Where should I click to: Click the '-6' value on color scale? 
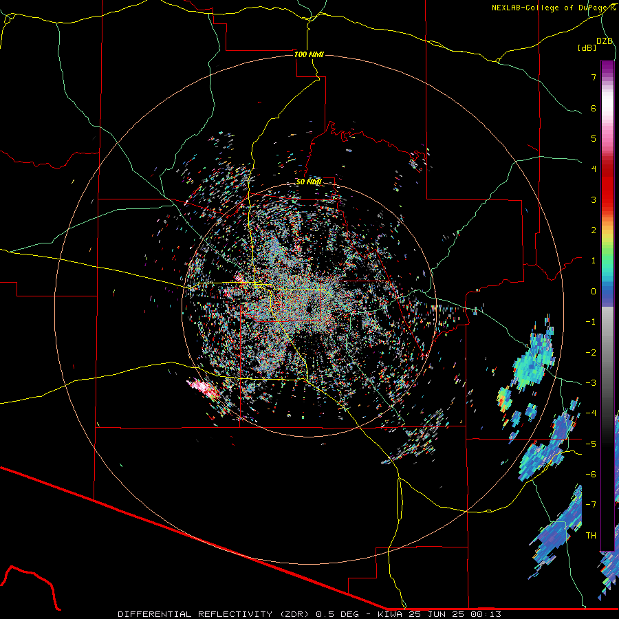tap(591, 475)
